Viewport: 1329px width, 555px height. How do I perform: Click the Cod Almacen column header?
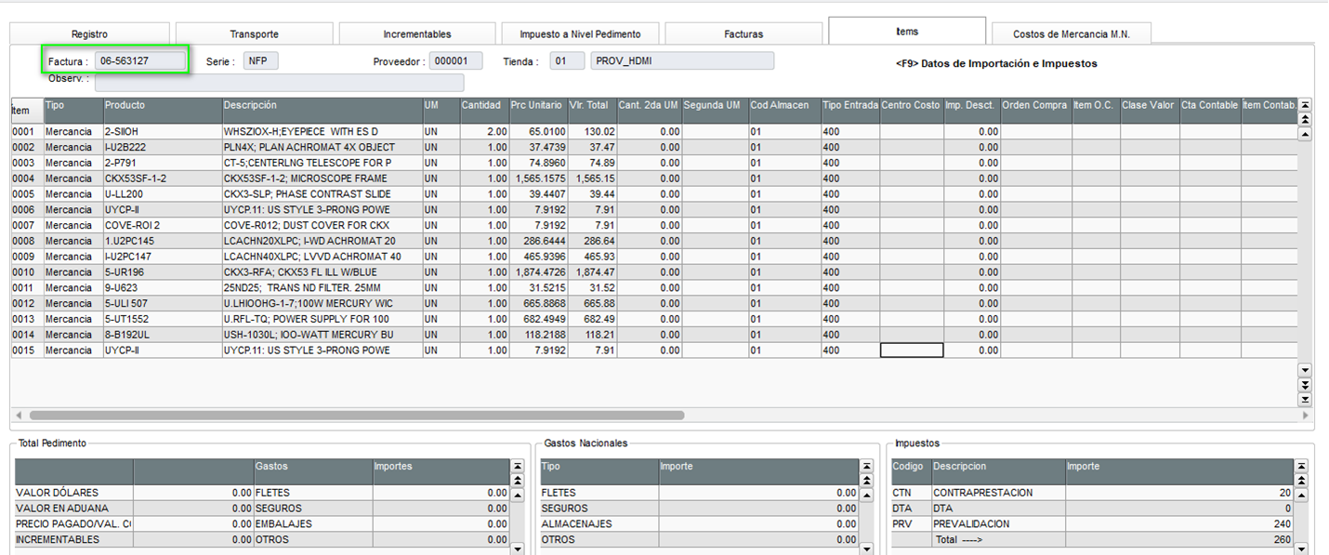[x=784, y=110]
